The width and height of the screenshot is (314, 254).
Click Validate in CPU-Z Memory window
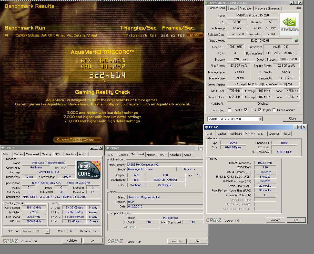point(275,220)
